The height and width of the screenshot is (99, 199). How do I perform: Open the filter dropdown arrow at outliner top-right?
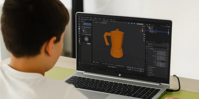(168, 24)
